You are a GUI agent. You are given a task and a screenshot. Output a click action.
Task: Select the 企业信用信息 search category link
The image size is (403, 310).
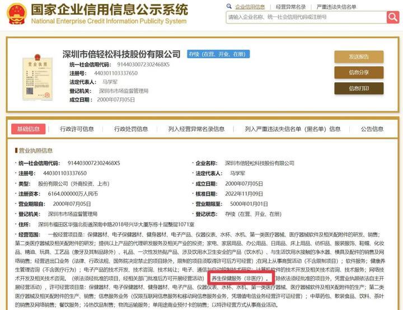pyautogui.click(x=250, y=7)
